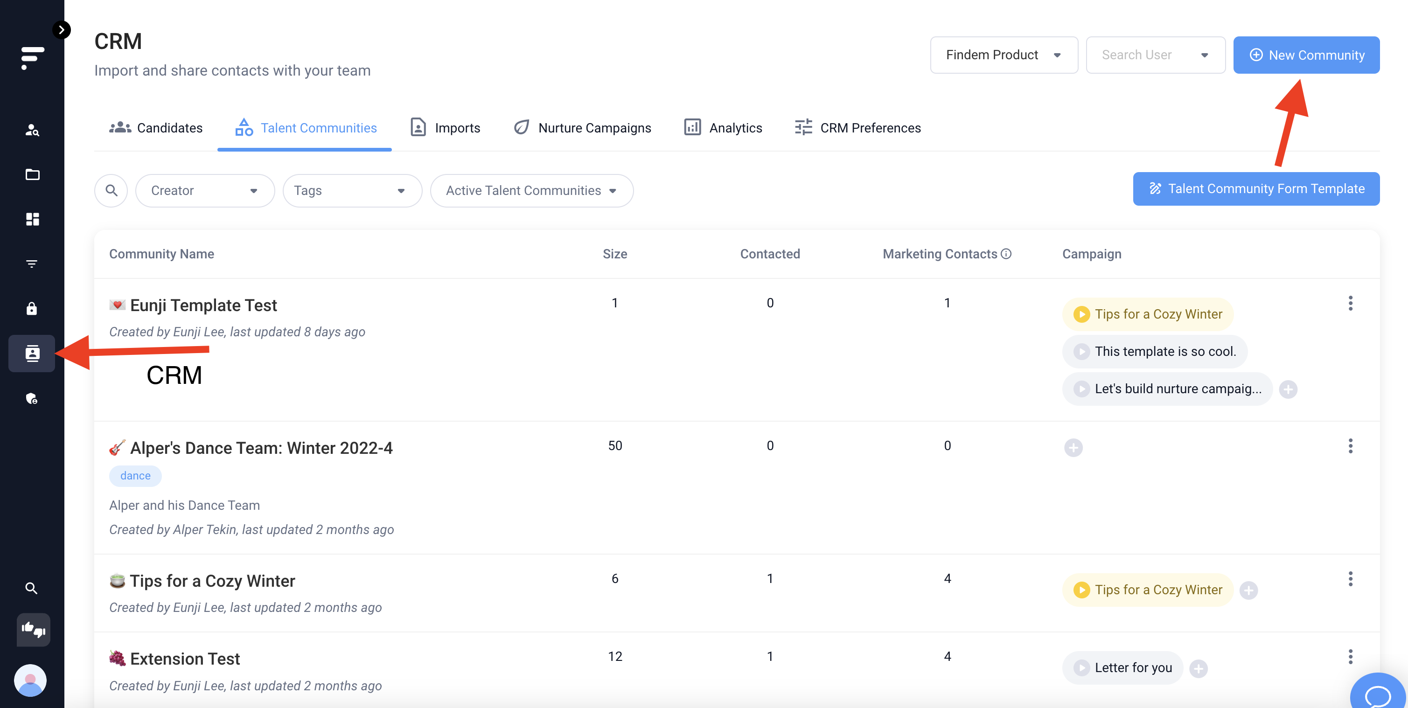Screen dimensions: 1408x708
Task: Click the Campaign column header
Action: 1092,254
